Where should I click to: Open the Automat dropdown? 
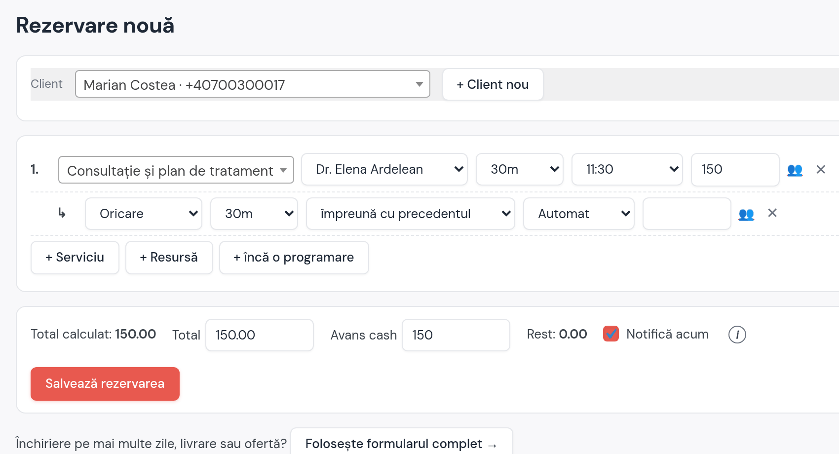(x=579, y=214)
